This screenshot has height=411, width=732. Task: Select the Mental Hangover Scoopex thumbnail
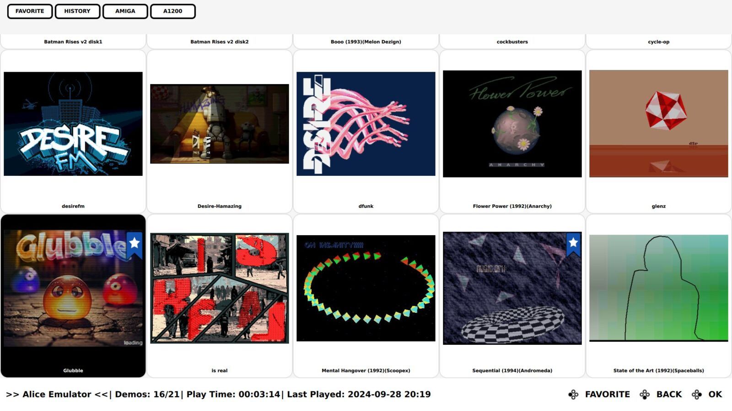pos(366,288)
